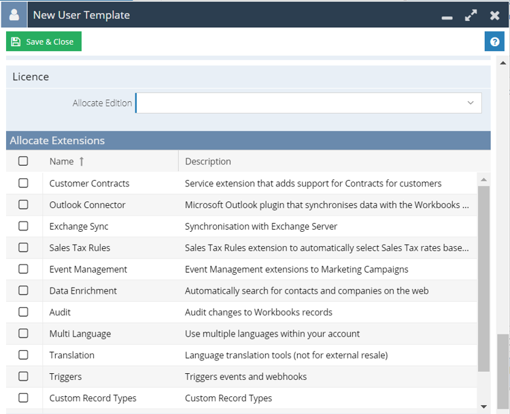Check the Customer Contracts extension

click(x=23, y=183)
